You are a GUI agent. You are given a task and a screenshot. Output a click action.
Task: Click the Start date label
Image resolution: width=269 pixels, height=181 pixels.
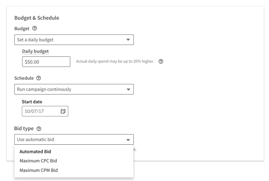click(x=32, y=102)
